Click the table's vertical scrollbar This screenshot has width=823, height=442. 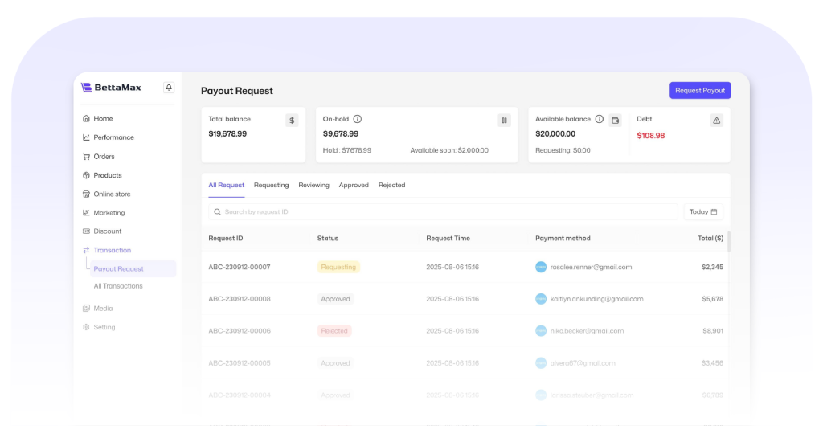point(728,241)
